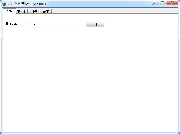Maximize the 磁力搜索 window
Screen dimensions: 180x134
tap(163, 3)
